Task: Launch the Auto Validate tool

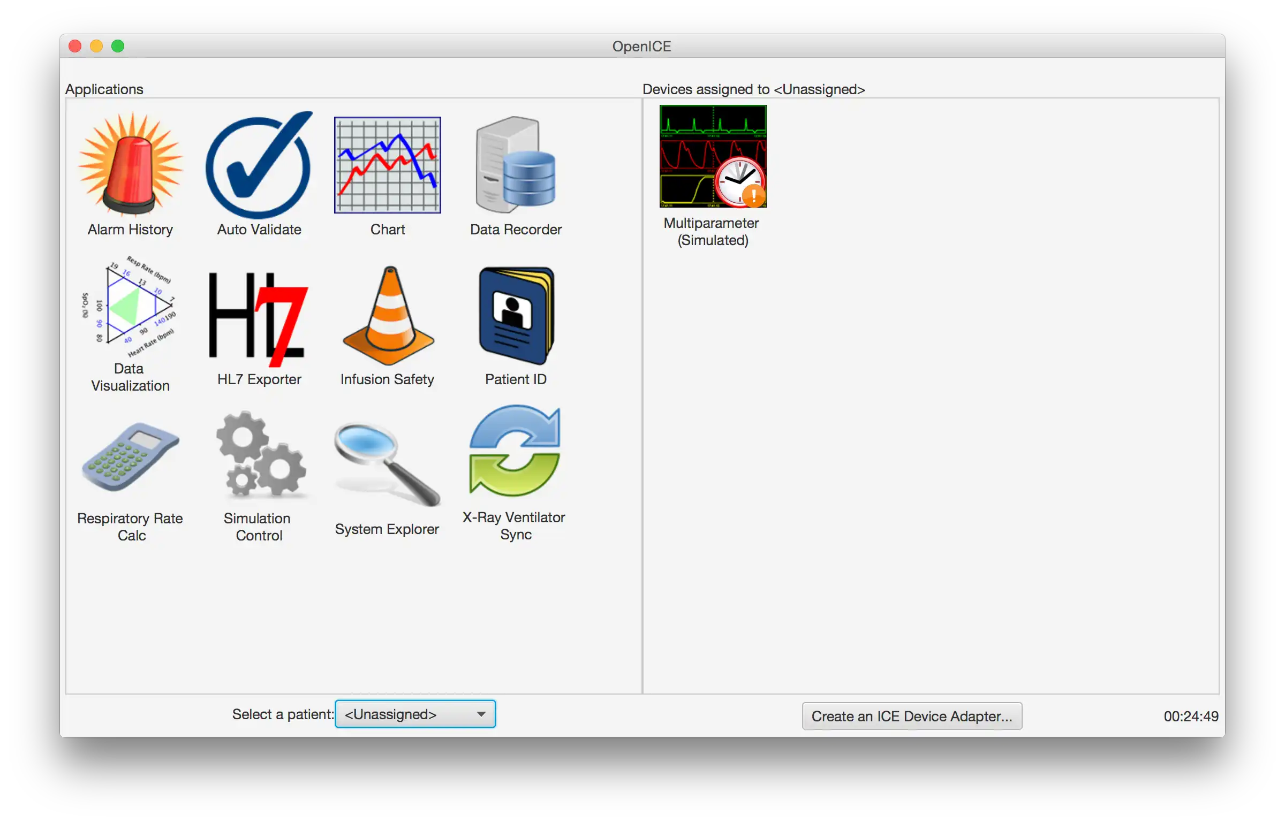Action: point(259,170)
